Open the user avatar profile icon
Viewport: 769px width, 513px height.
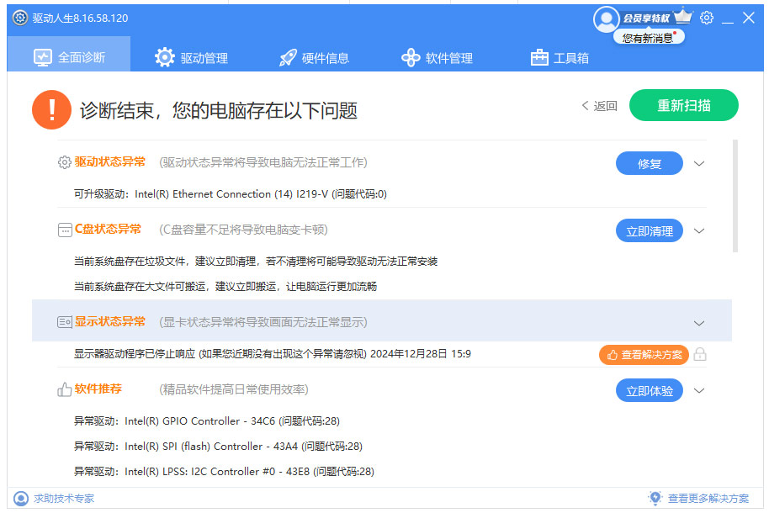607,19
